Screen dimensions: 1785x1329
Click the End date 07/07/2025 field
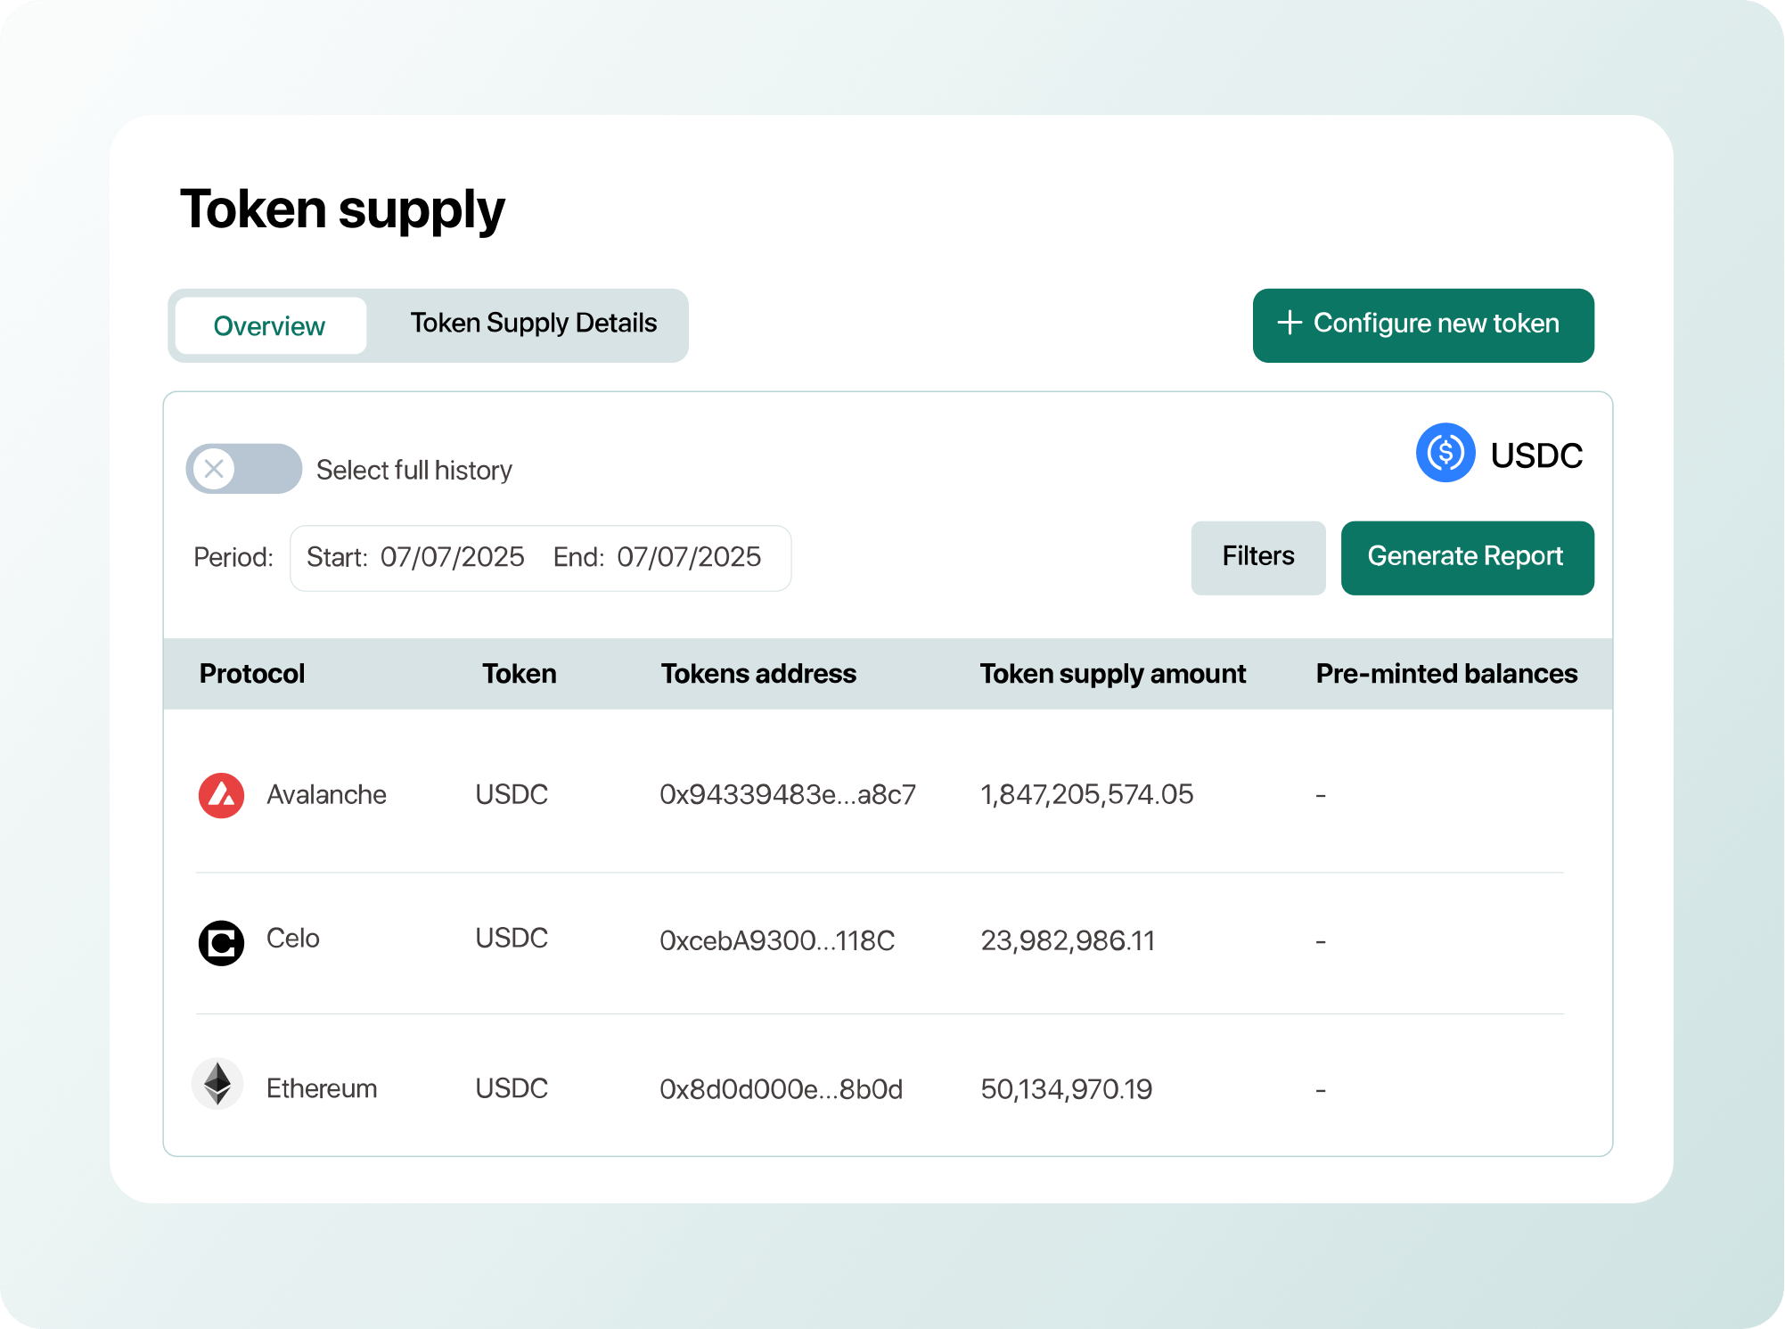click(x=657, y=557)
